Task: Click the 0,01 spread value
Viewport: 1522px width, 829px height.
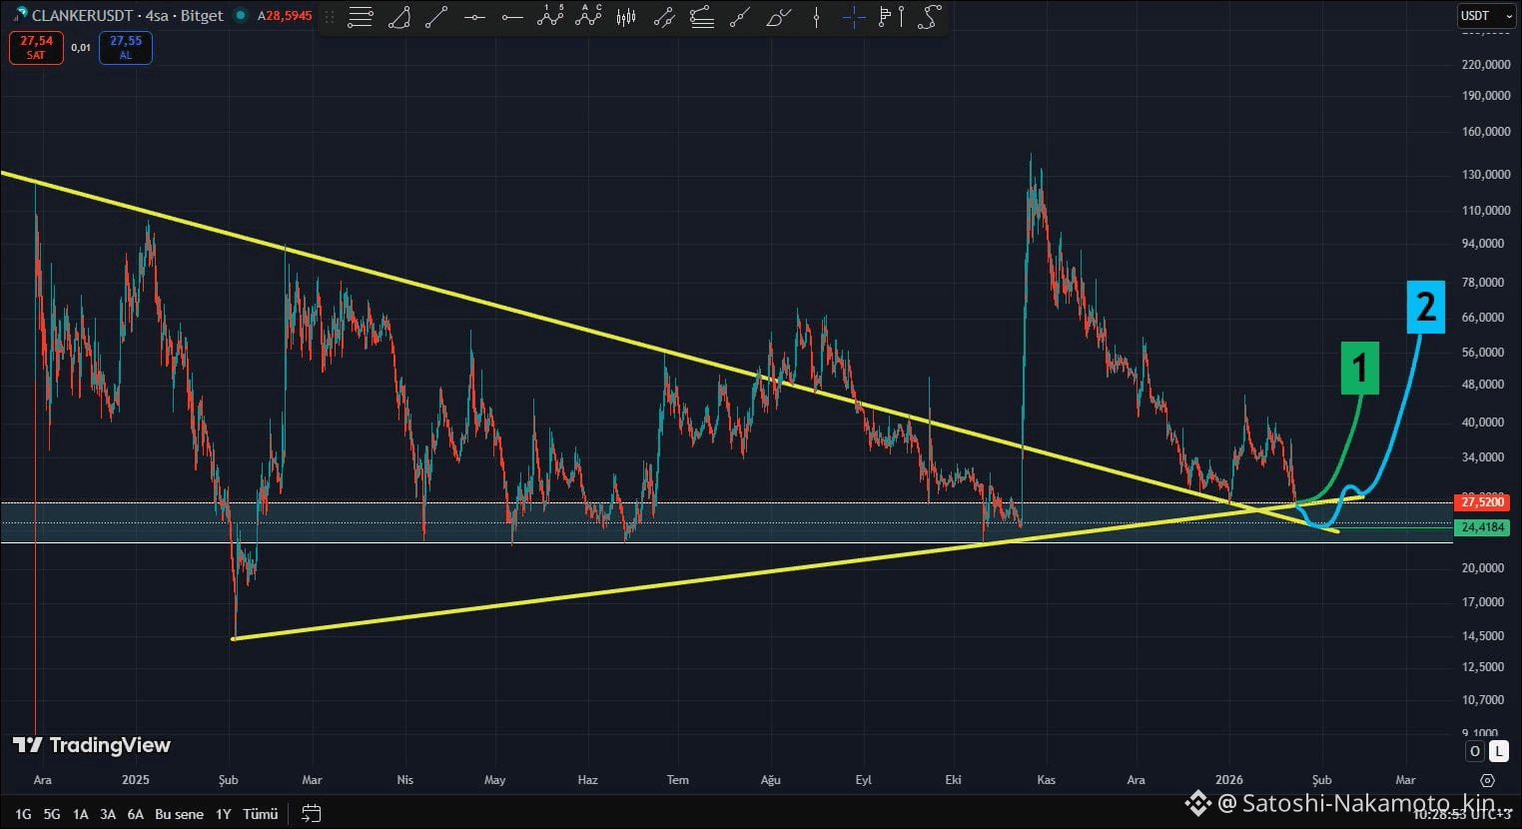Action: [x=81, y=47]
